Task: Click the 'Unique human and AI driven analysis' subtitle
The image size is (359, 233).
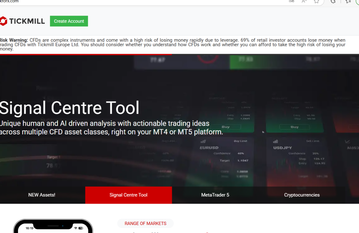Action: [111, 128]
